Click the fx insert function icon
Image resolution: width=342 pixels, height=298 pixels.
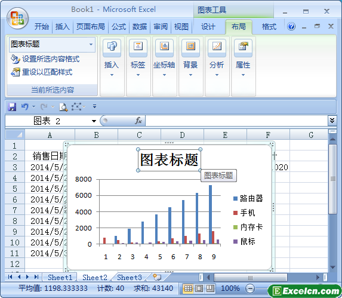[138, 121]
